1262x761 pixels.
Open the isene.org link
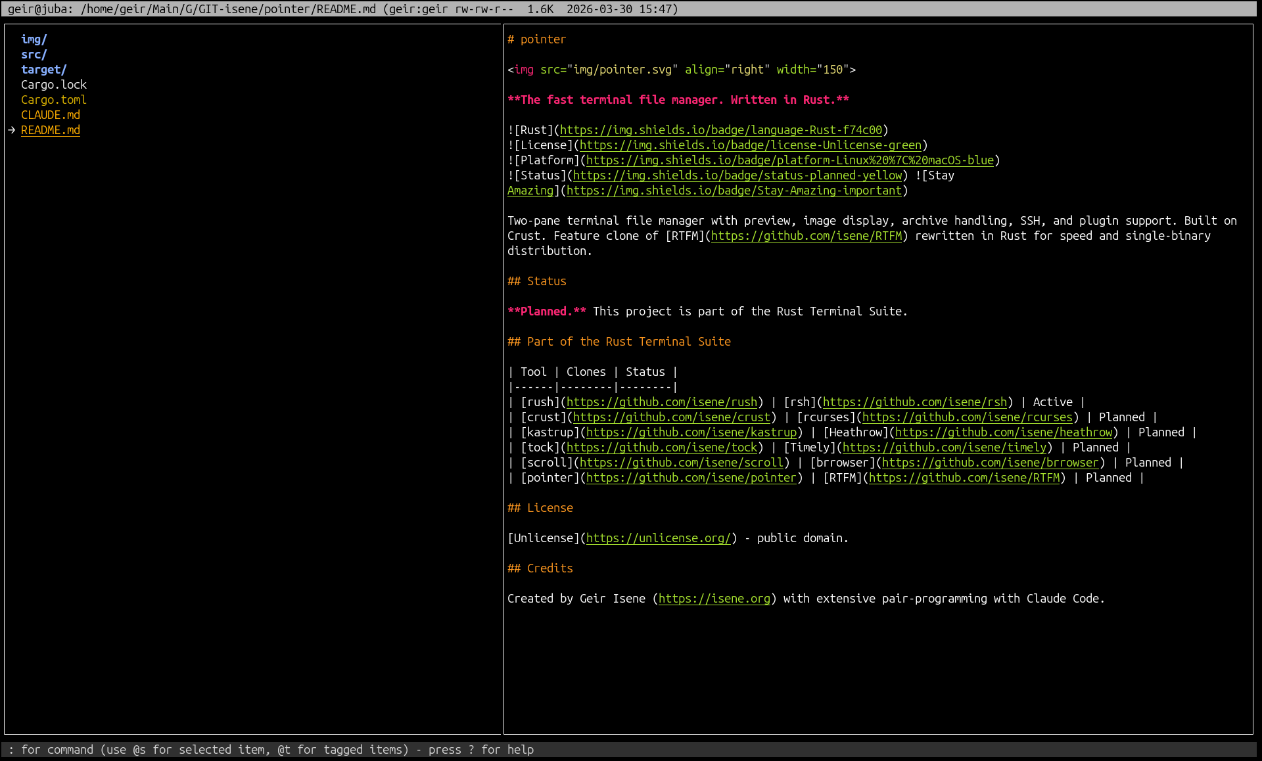[714, 599]
